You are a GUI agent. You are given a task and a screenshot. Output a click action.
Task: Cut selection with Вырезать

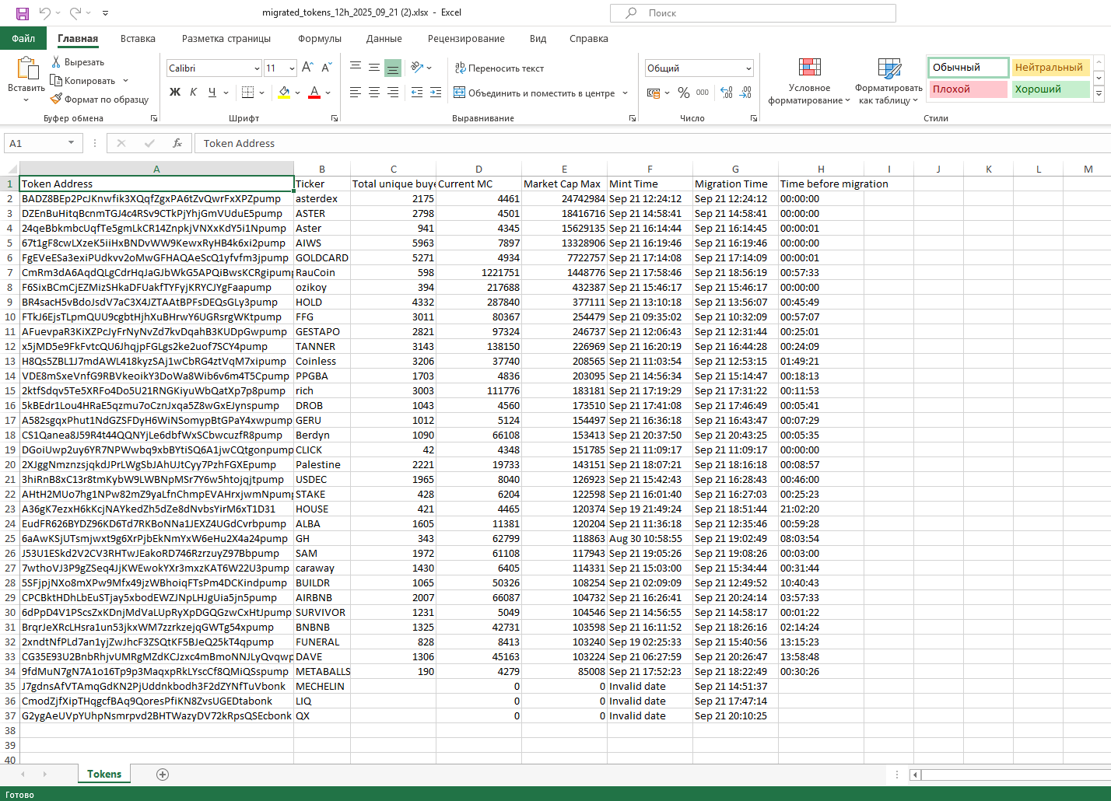pos(78,62)
